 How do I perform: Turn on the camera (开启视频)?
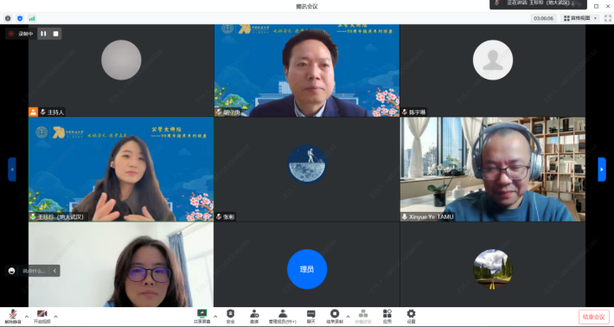click(x=42, y=317)
